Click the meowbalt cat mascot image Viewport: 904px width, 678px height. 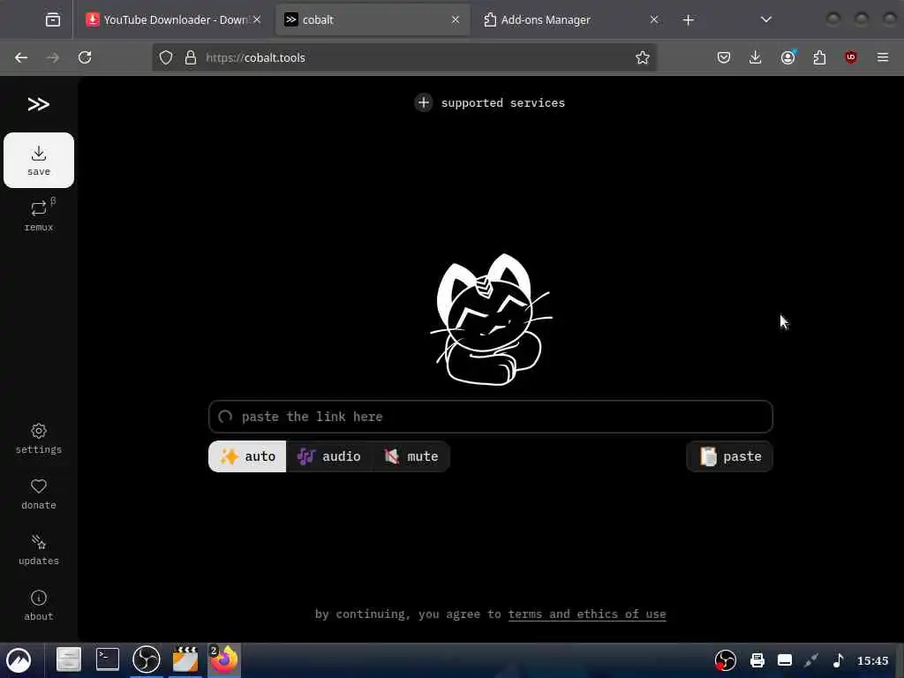coord(491,320)
